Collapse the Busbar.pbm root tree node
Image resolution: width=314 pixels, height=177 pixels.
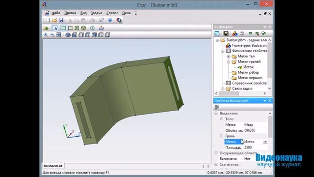(217, 40)
